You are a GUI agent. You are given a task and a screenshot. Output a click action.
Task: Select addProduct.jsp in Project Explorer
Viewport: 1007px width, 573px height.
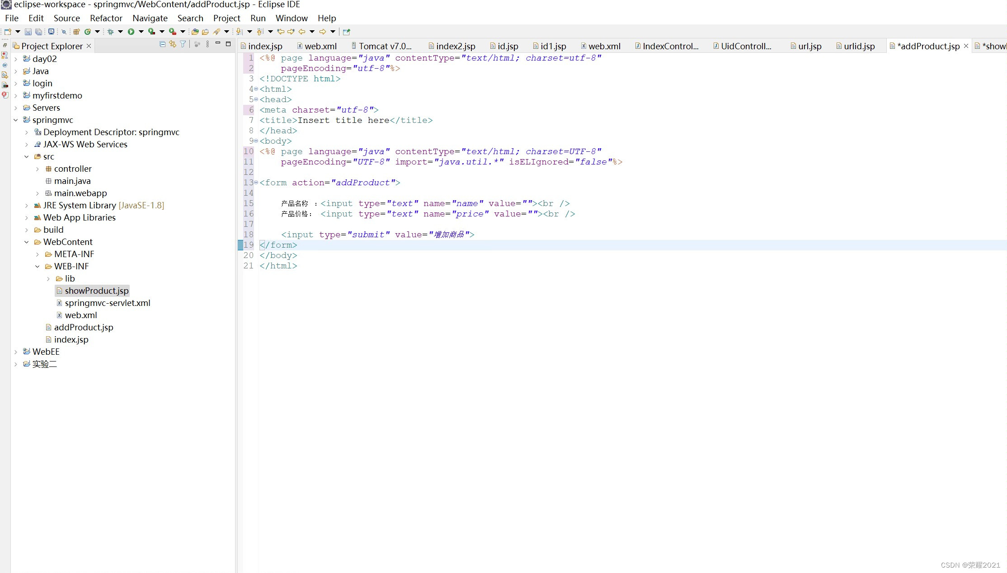coord(79,327)
